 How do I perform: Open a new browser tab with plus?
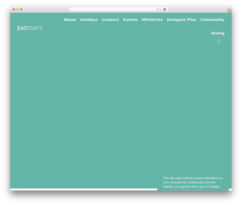point(229,11)
